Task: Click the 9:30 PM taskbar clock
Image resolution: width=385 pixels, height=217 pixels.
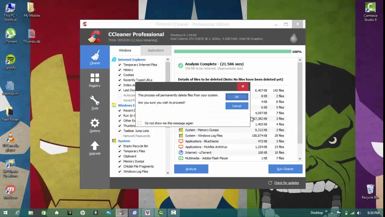Action: 373,213
